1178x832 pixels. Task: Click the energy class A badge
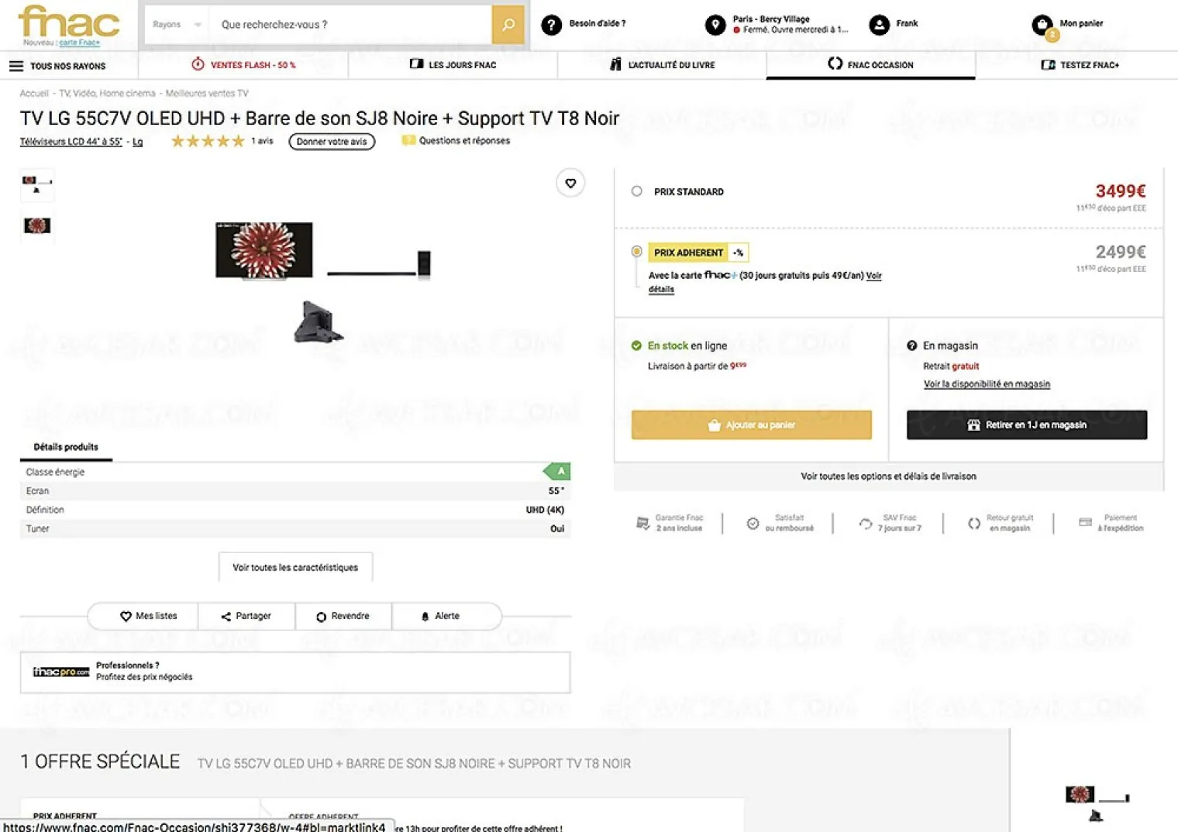[x=557, y=471]
